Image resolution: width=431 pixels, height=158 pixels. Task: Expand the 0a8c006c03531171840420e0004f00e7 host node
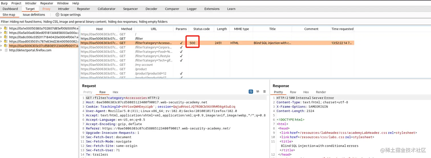(x=1, y=37)
